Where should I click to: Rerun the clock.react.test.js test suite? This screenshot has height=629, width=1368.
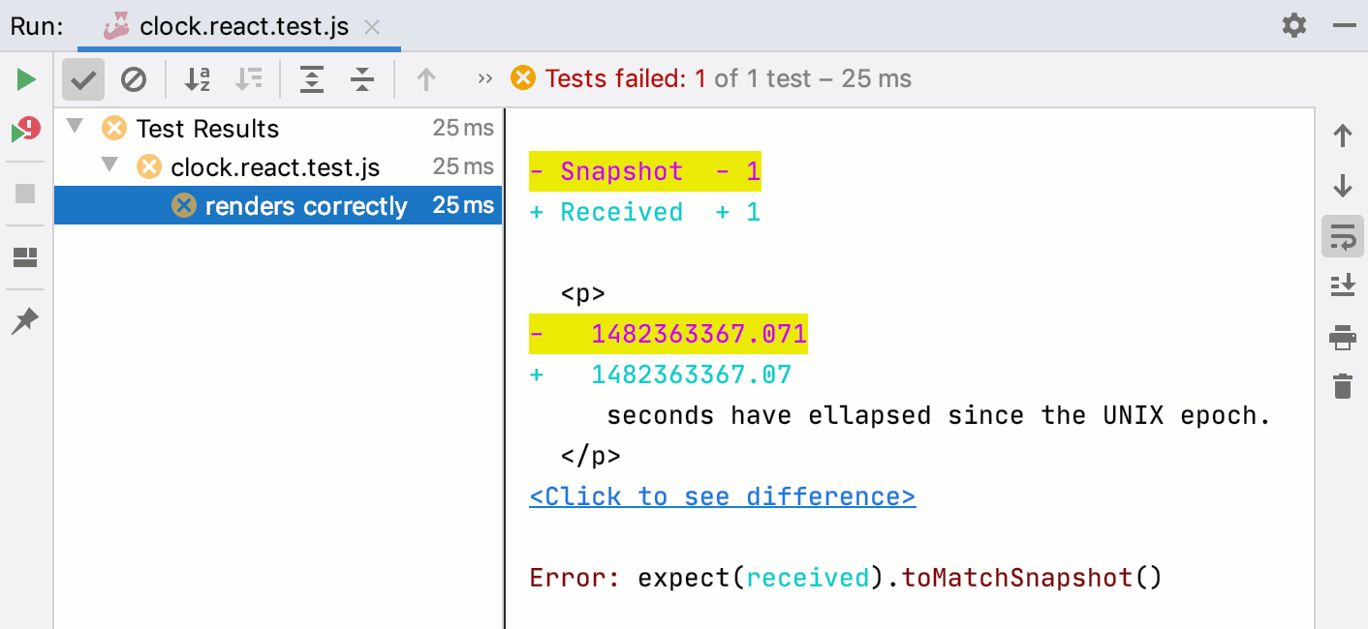pos(24,79)
